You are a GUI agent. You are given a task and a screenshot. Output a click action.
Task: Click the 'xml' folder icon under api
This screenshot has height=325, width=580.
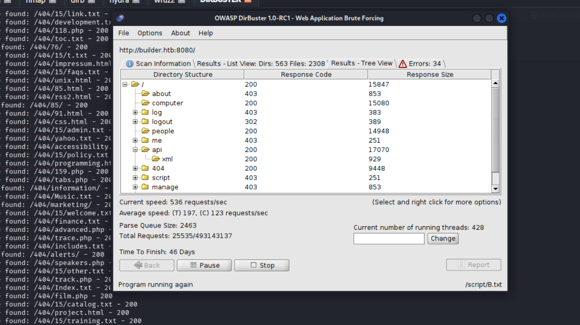tap(156, 159)
